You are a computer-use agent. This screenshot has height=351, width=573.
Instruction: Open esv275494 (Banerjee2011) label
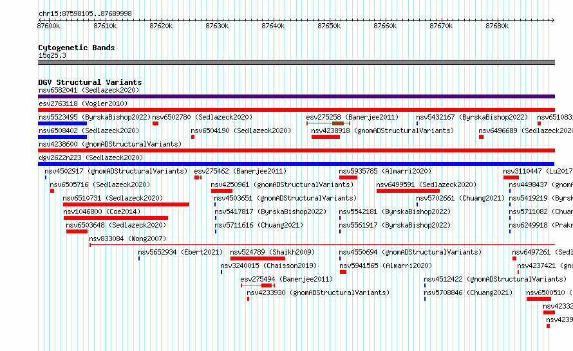286,279
